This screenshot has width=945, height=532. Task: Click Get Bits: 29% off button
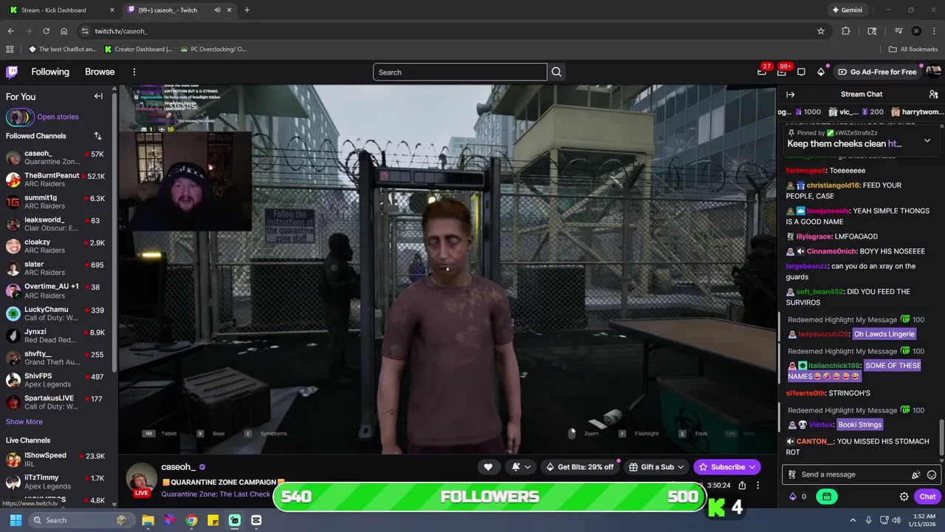click(x=580, y=467)
